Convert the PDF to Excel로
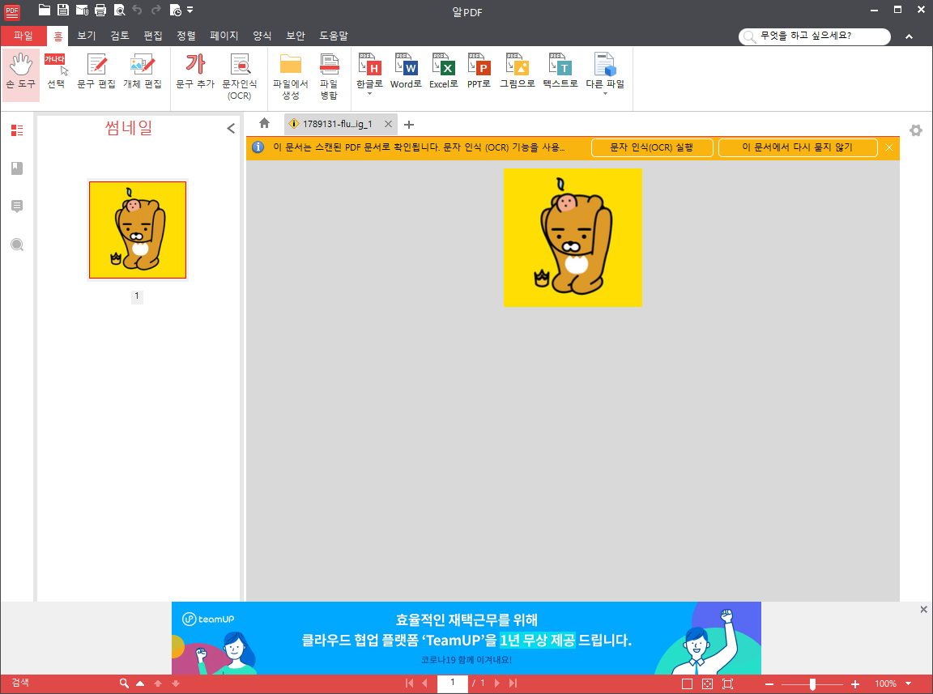This screenshot has width=933, height=694. point(444,71)
